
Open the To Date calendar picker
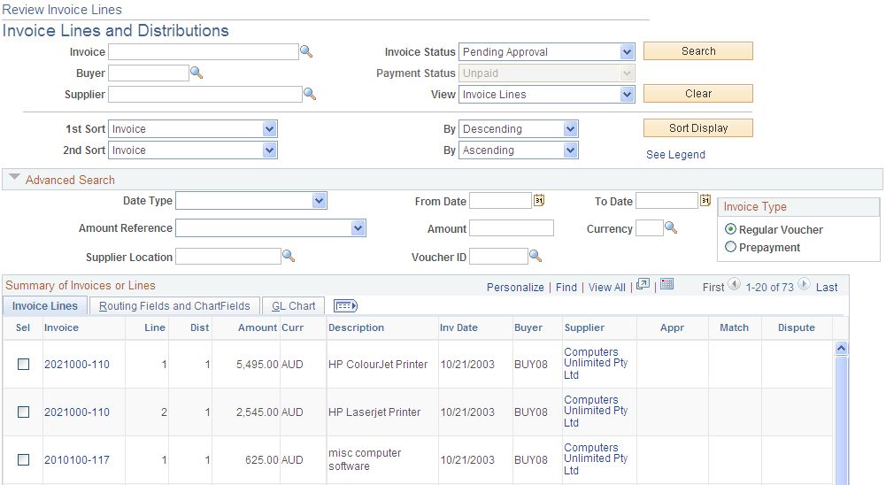pyautogui.click(x=705, y=200)
